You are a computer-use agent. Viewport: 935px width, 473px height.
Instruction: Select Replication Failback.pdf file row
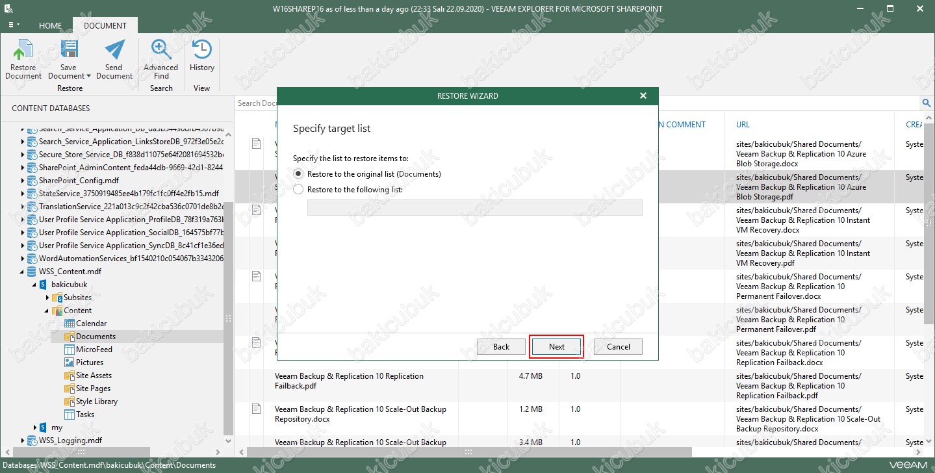349,381
